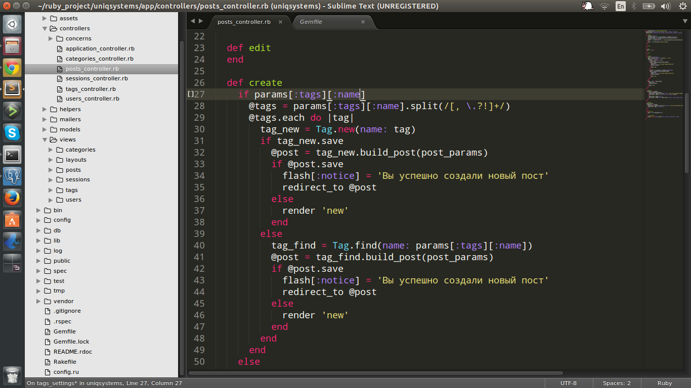Change syntax via Ruby status item
This screenshot has width=691, height=388.
tap(665, 383)
